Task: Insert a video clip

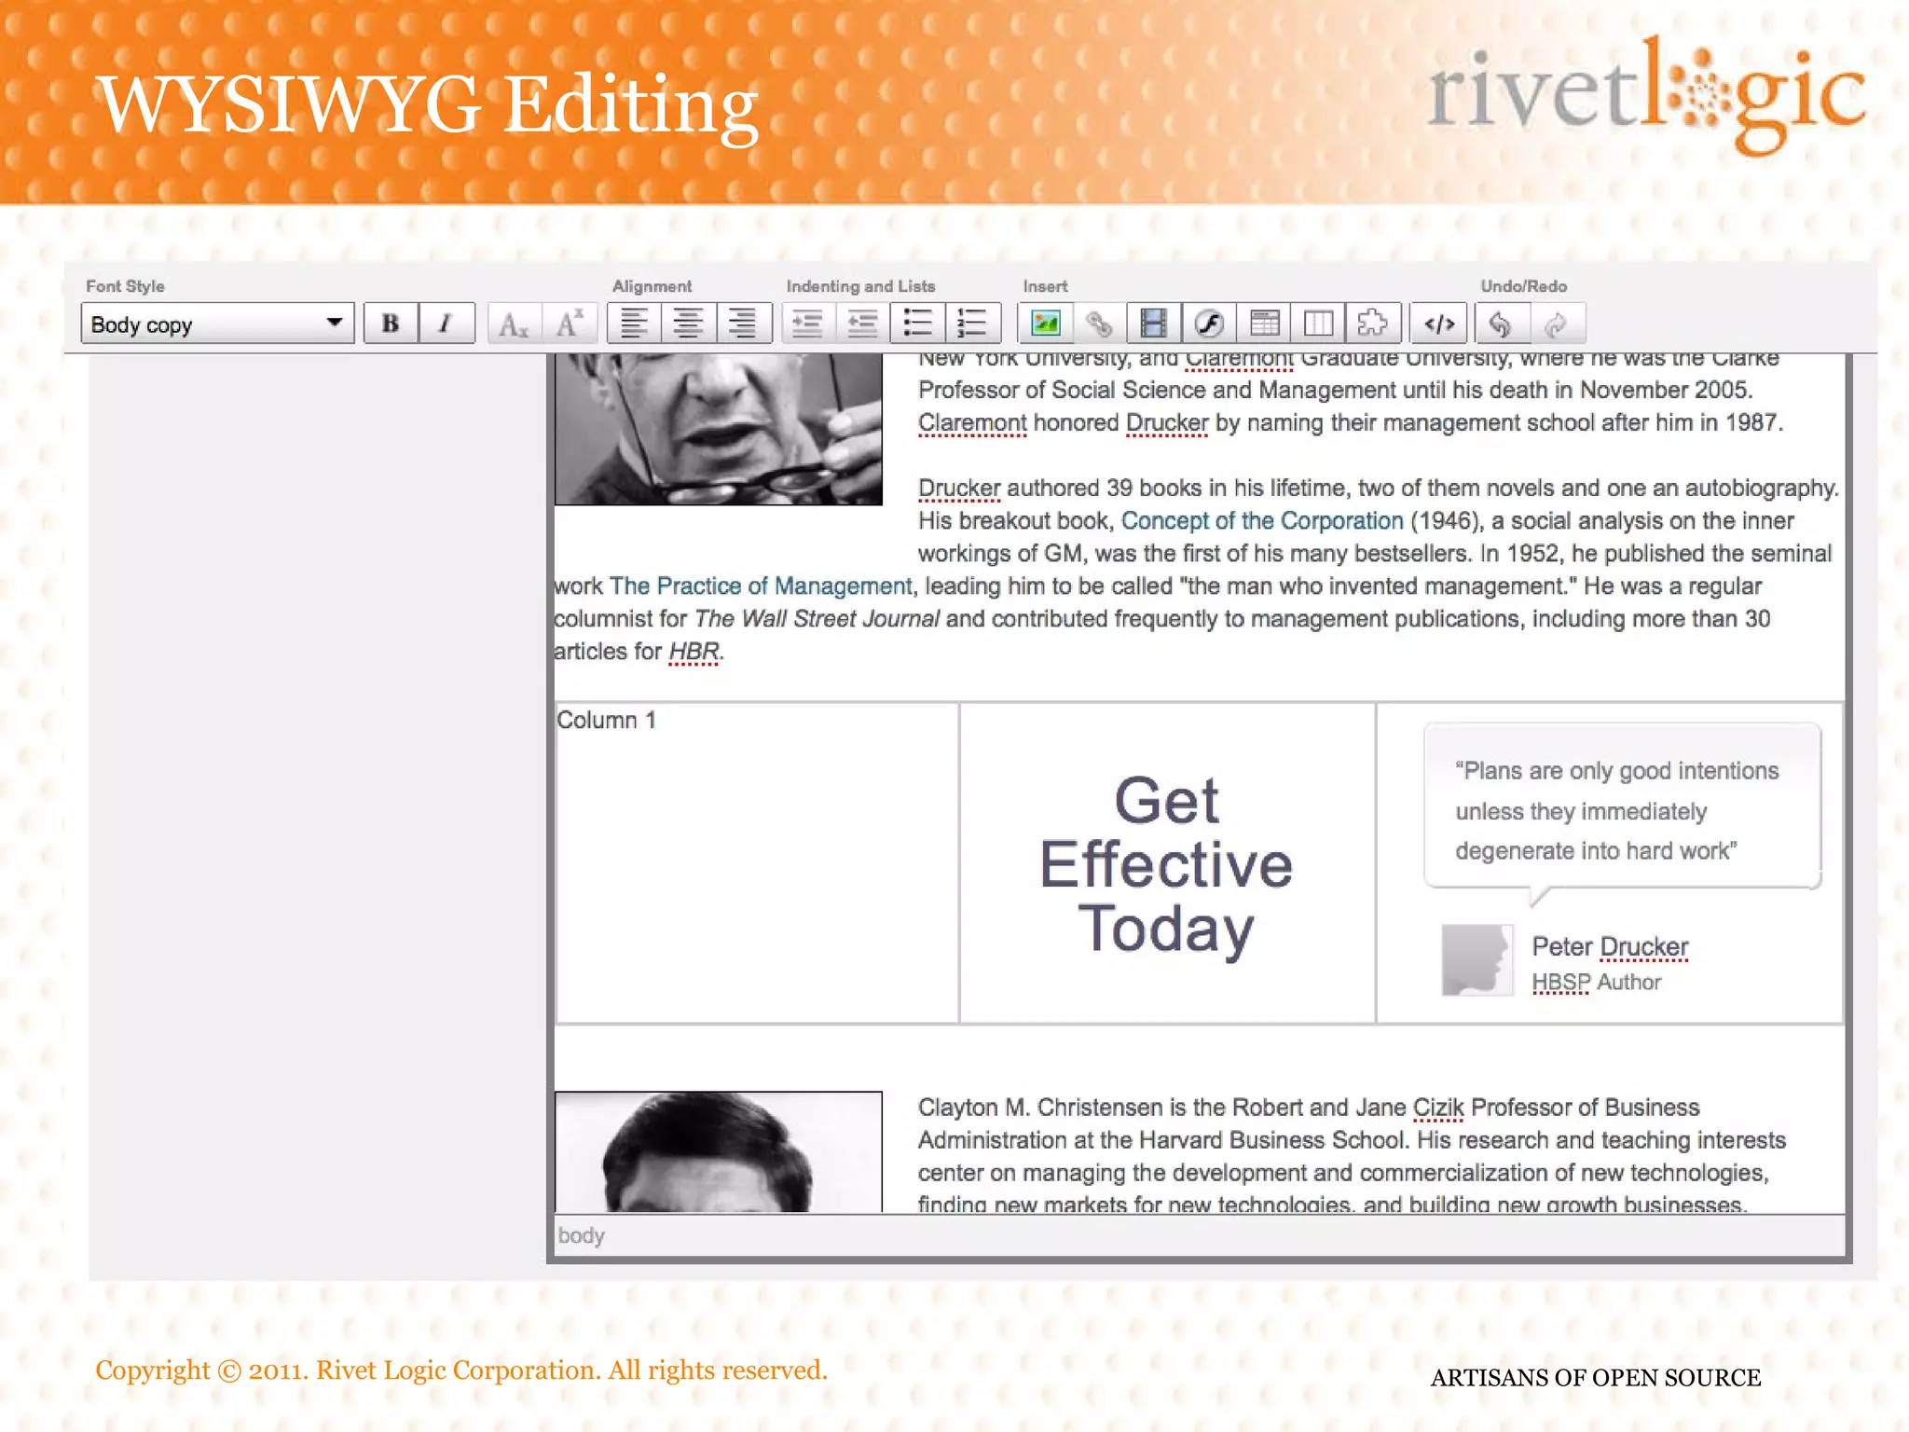Action: 1154,324
